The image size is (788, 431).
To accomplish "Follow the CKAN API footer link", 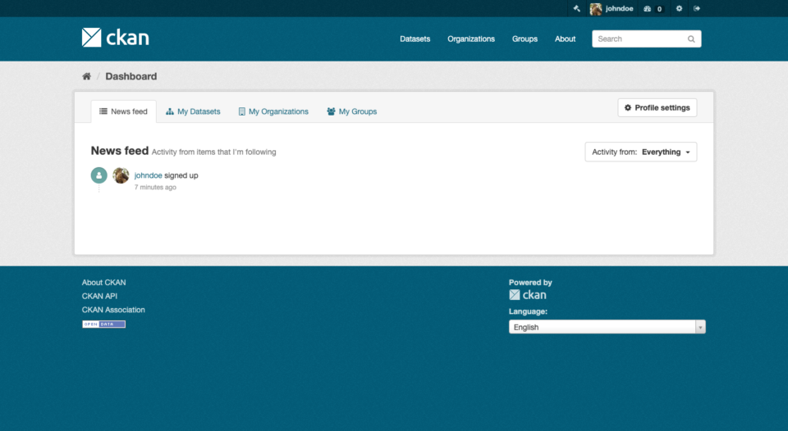I will tap(99, 296).
